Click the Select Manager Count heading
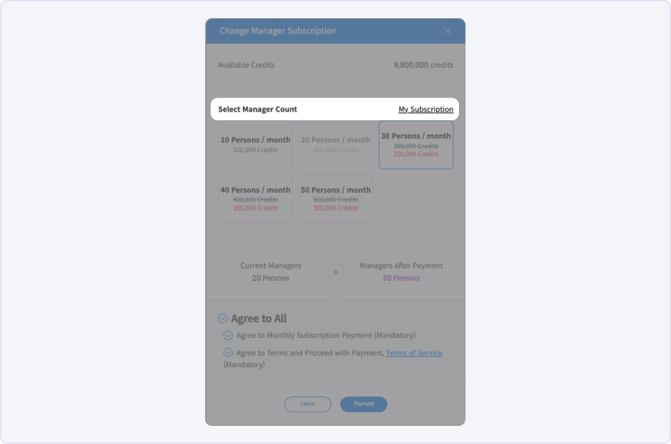Image resolution: width=671 pixels, height=444 pixels. [x=257, y=109]
